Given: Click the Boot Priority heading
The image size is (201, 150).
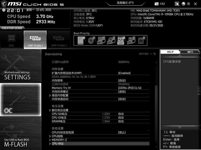Looking at the screenshot, I should pos(81,33).
